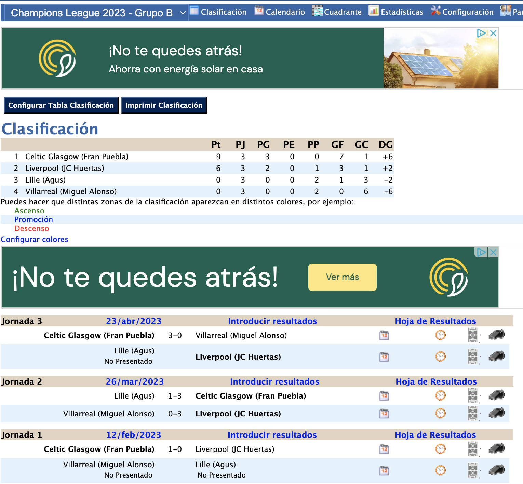Click calendar icon for Celtic Glasgow vs Villarreal match
523x484 pixels.
point(384,335)
